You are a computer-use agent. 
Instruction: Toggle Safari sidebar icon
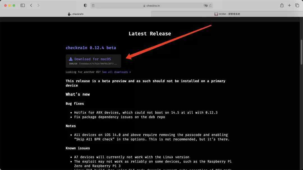[23, 5]
